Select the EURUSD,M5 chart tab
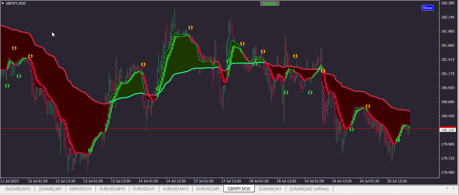The height and width of the screenshot is (195, 459). tap(208, 189)
